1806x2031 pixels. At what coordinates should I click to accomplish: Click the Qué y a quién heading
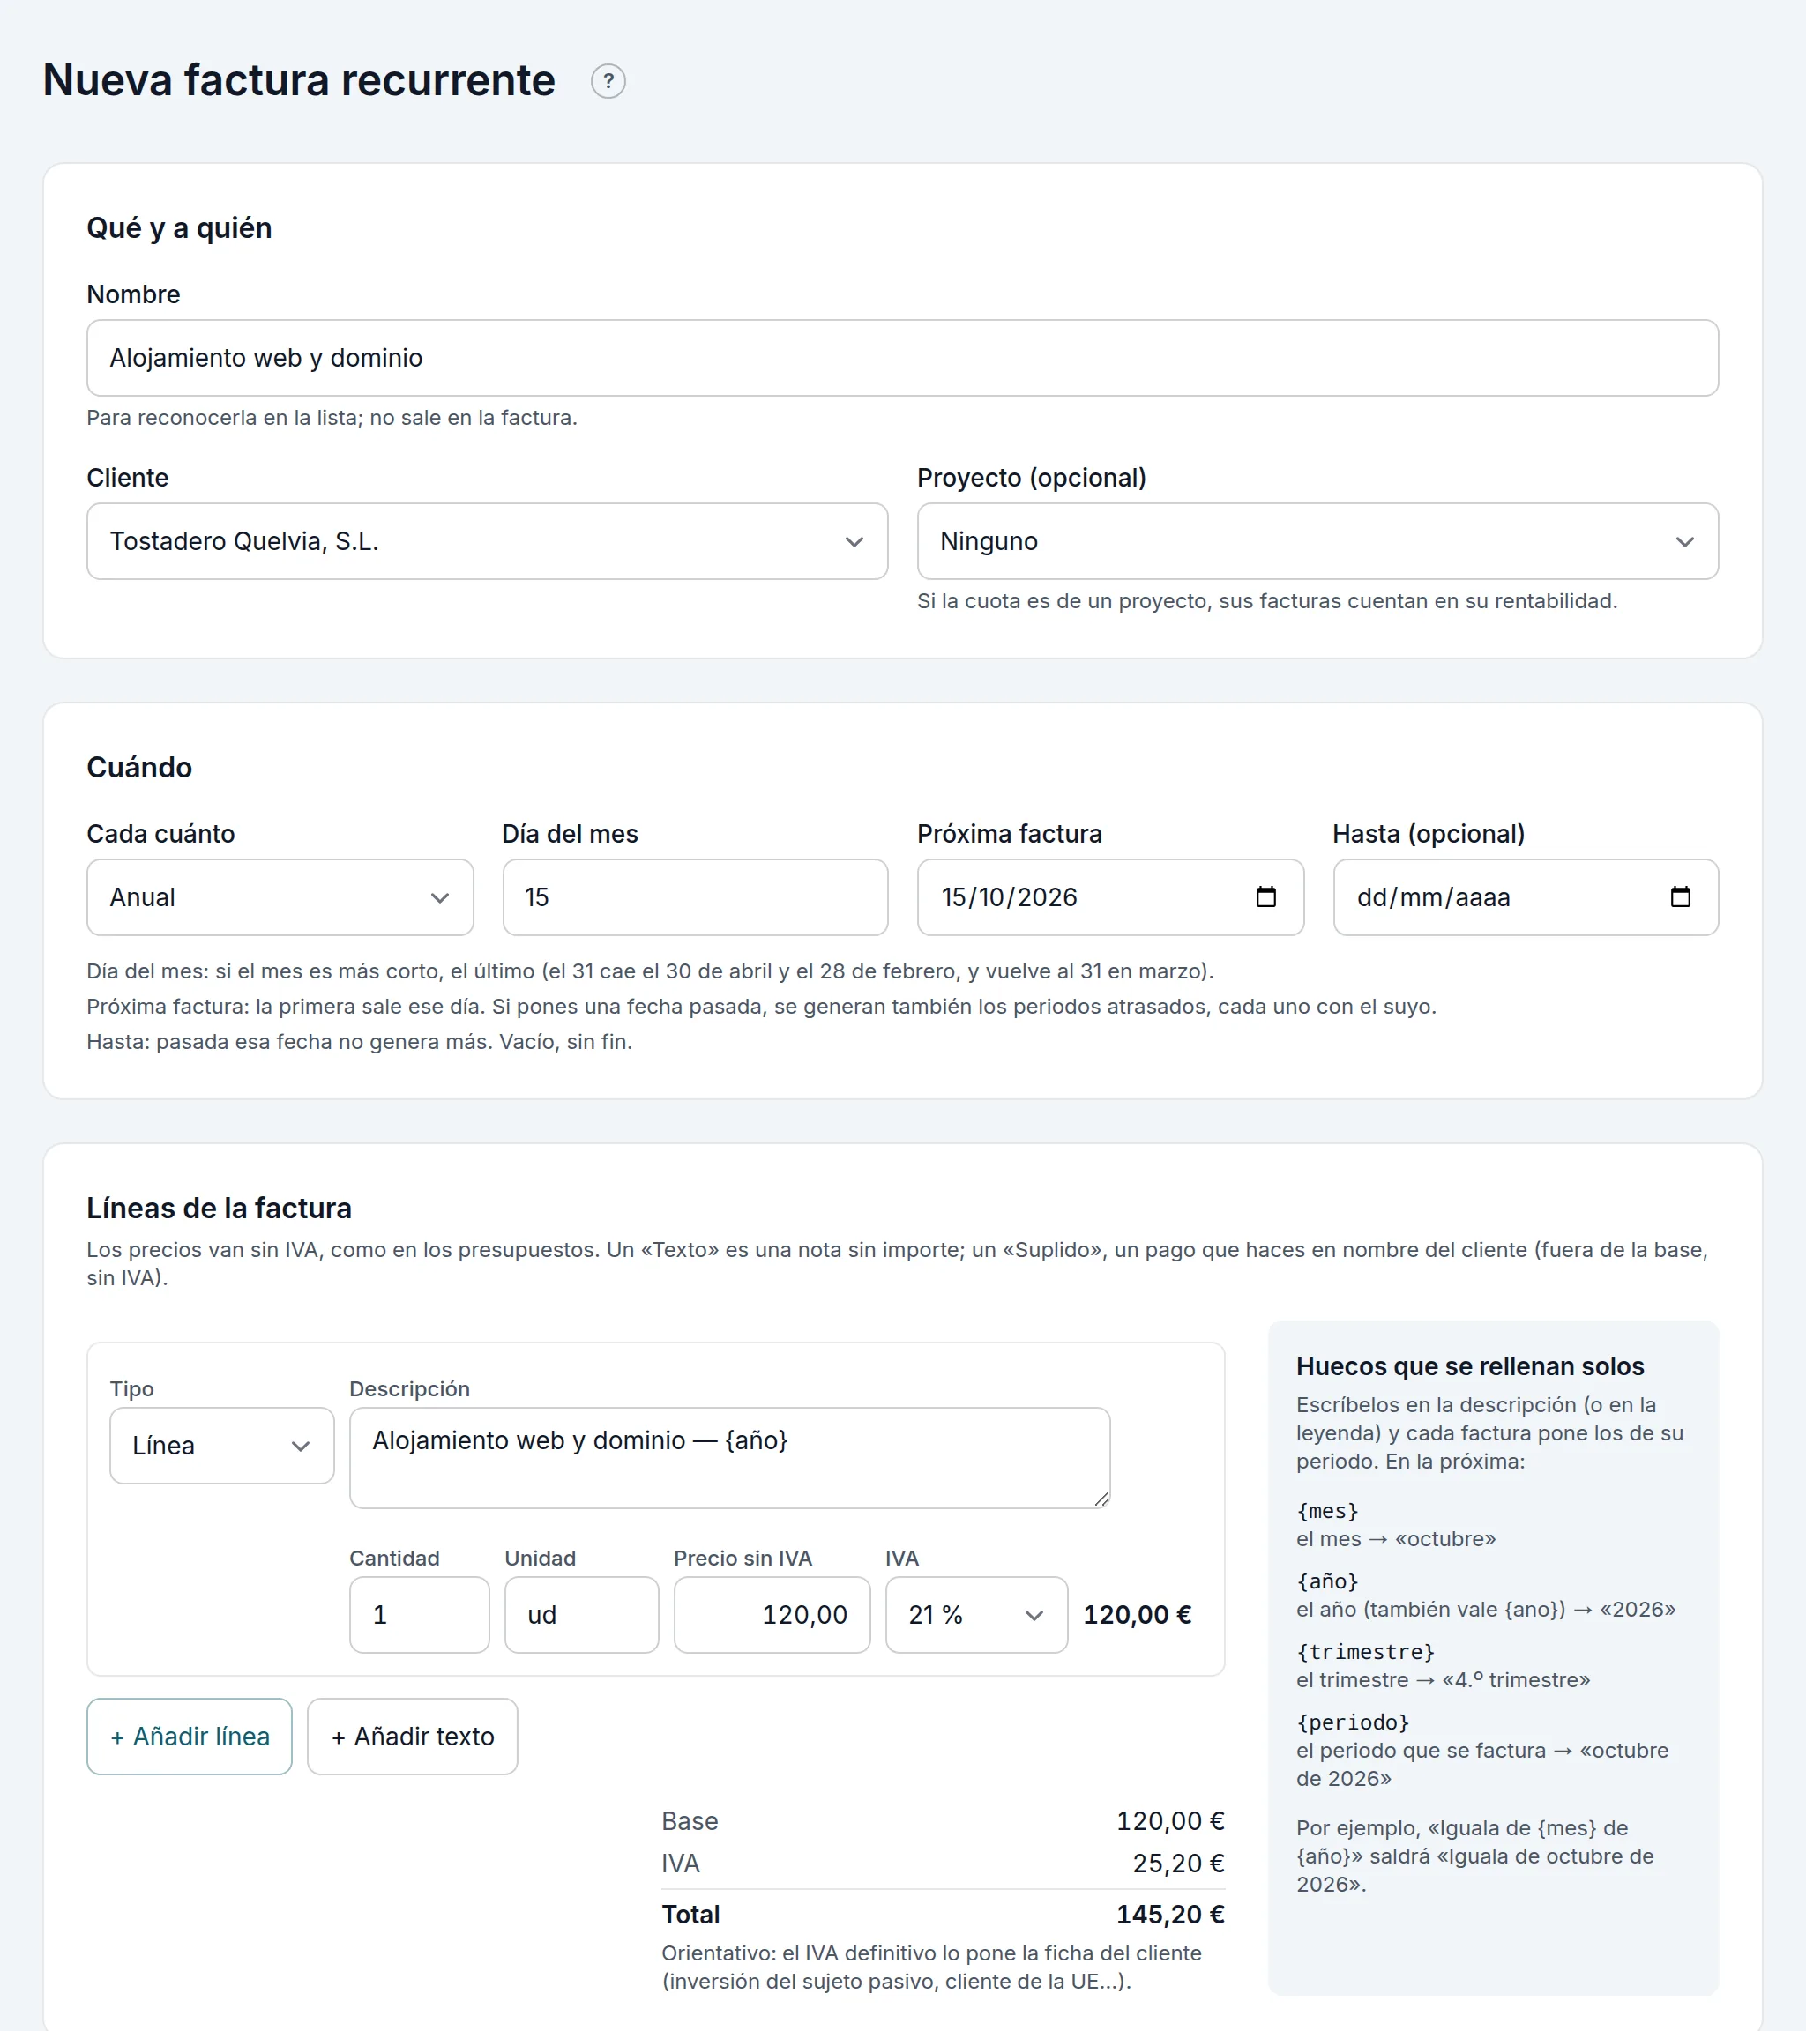click(179, 227)
